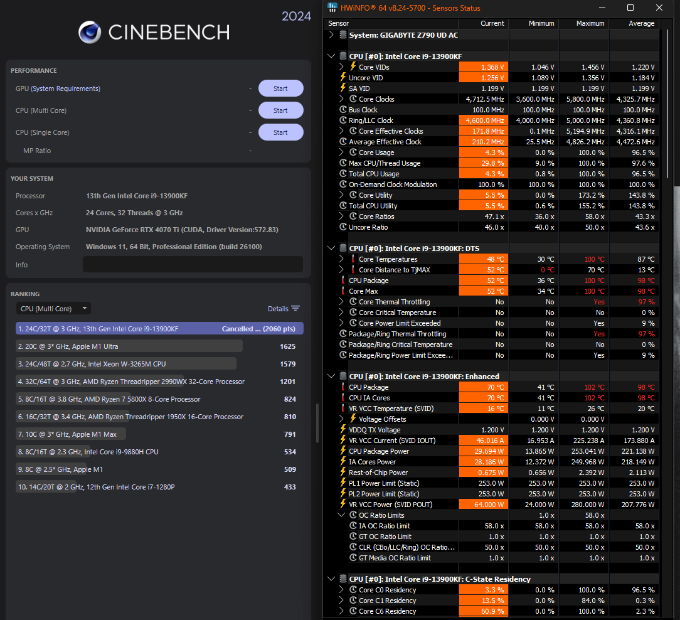Start the GPU (System Requirements) benchmark
The height and width of the screenshot is (620, 680).
(280, 88)
